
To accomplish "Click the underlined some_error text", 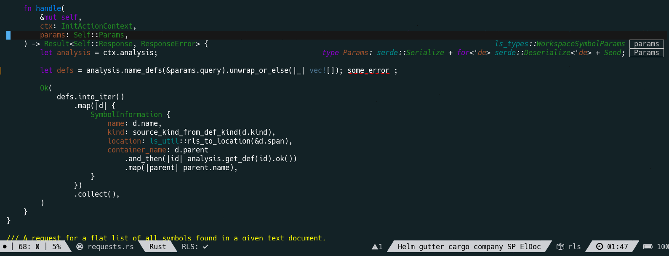I will coord(368,70).
